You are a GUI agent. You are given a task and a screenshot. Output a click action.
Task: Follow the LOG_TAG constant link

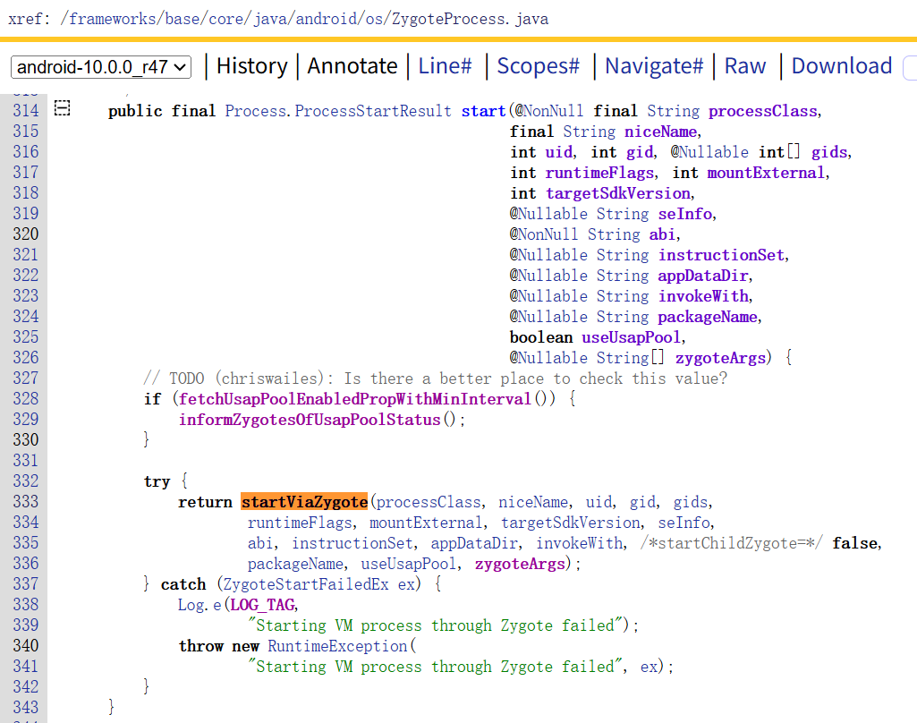(263, 604)
